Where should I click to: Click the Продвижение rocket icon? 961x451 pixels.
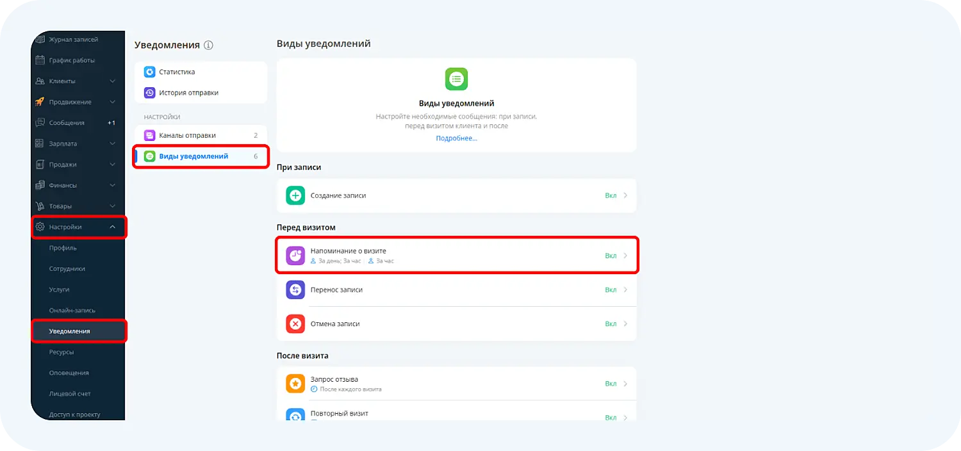pos(40,102)
